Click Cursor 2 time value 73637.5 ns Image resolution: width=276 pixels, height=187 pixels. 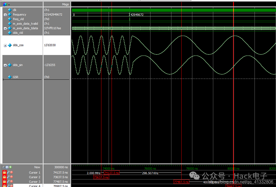click(60, 177)
